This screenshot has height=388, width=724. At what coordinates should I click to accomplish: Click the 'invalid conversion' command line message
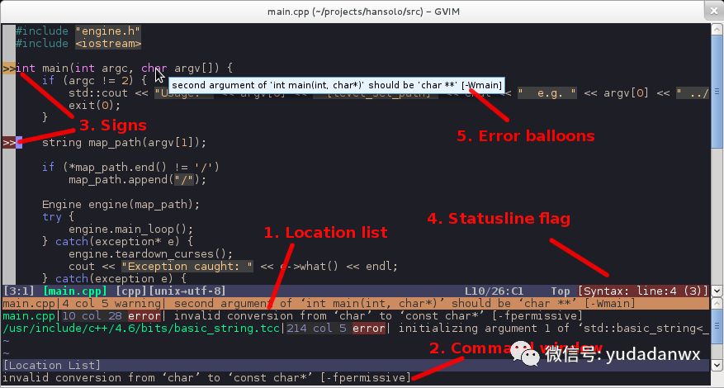click(x=206, y=378)
